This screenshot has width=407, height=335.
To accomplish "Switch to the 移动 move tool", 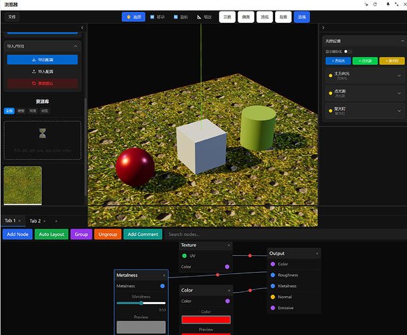I will [x=157, y=17].
